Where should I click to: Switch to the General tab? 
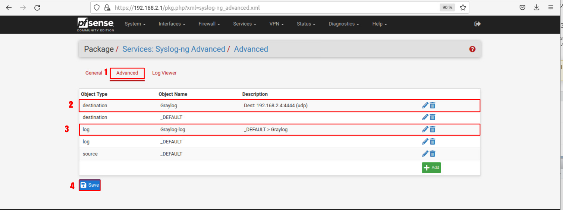93,73
